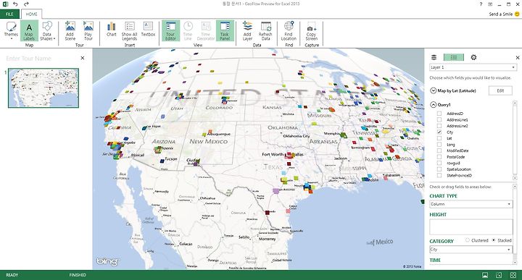This screenshot has height=280, width=522.
Task: Insert a Textbox
Action: 148,29
